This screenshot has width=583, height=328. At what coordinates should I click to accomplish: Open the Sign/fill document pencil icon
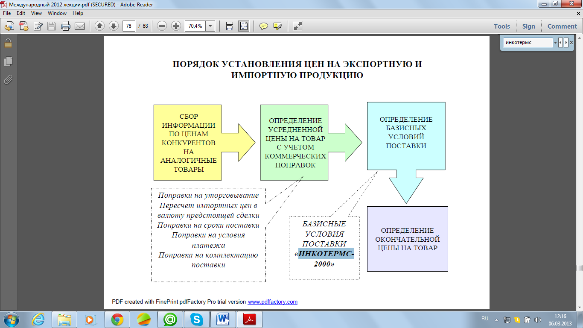pos(38,26)
